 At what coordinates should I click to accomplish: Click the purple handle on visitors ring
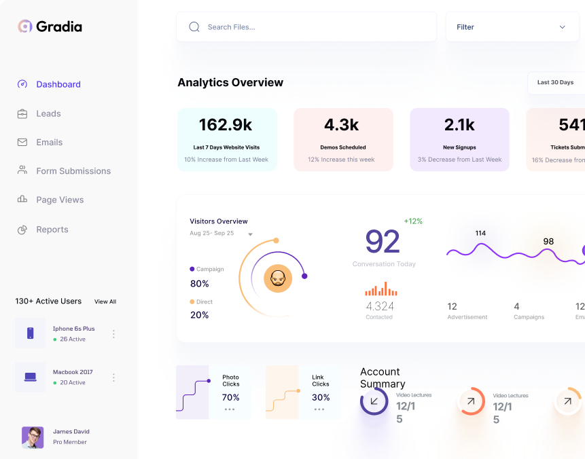click(x=304, y=276)
